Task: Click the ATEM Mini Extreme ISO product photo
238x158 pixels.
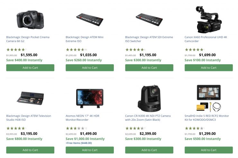Action: (x=89, y=19)
